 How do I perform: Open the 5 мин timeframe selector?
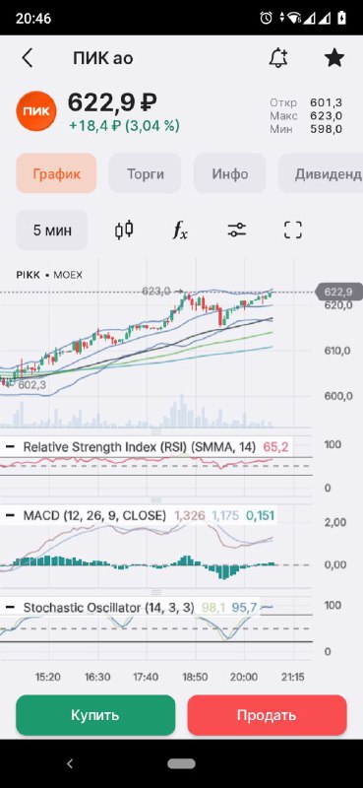point(52,230)
